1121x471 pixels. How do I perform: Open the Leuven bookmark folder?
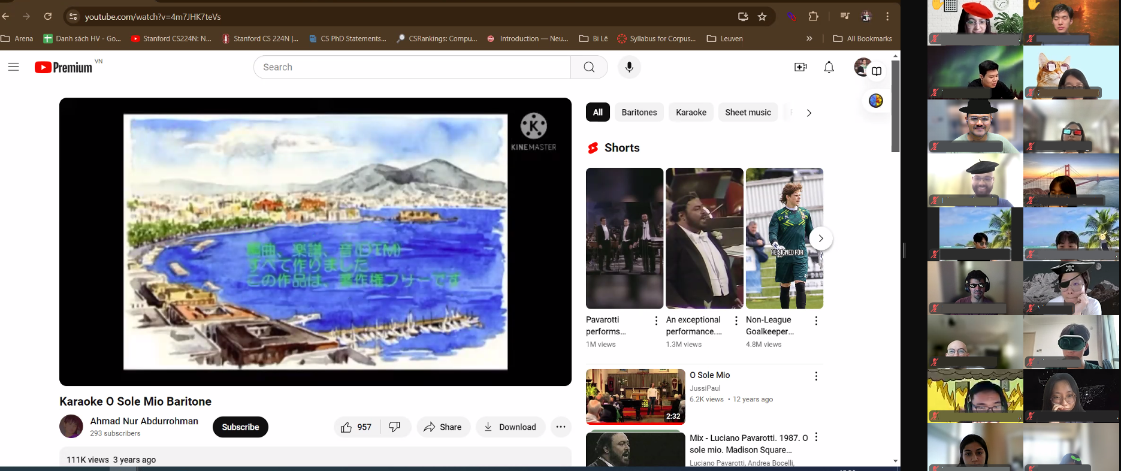click(x=725, y=38)
